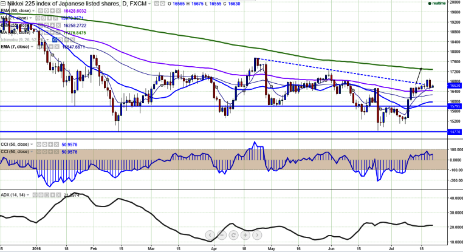The width and height of the screenshot is (463, 252).
Task: Click plus icon beside value 16258.2722
Action: click(x=52, y=26)
